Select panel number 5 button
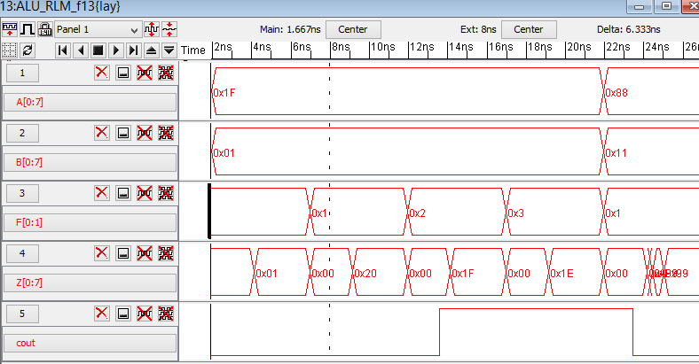This screenshot has height=364, width=699. 22,314
